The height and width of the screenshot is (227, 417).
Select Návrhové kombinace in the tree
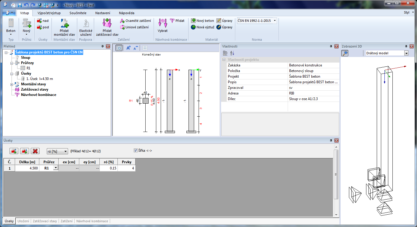[x=38, y=95]
